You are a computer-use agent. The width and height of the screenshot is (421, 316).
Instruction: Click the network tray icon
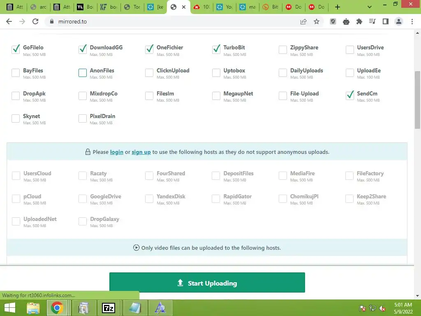[x=372, y=308]
